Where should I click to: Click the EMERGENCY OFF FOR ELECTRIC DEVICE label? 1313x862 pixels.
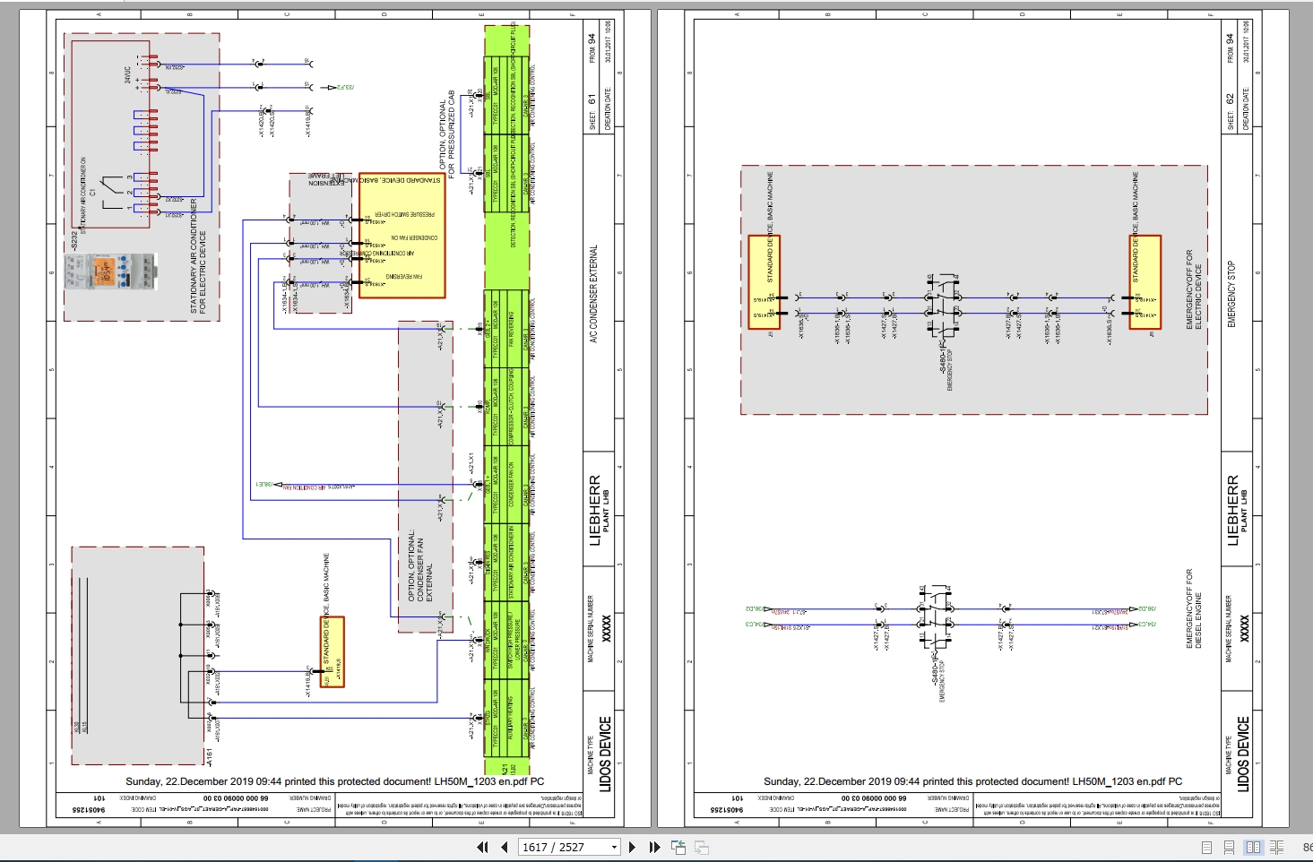pos(1194,289)
